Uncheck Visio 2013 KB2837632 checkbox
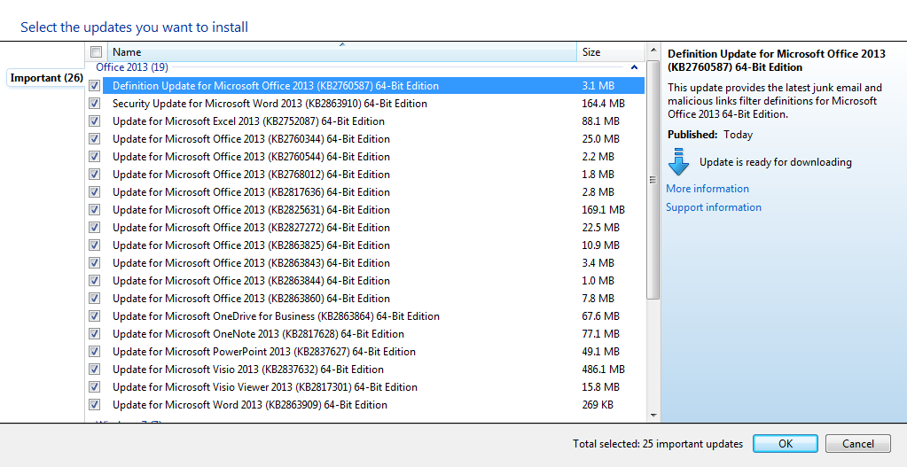This screenshot has width=907, height=467. tap(94, 370)
